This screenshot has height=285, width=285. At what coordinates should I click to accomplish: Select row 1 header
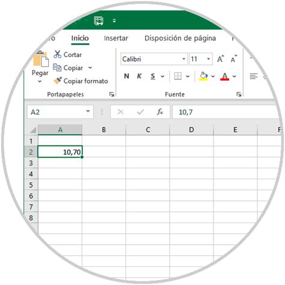[31, 141]
